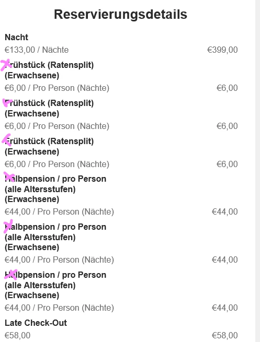Viewport: 260px width, 342px height.
Task: Select the Nacht line item label
Action: (x=17, y=37)
